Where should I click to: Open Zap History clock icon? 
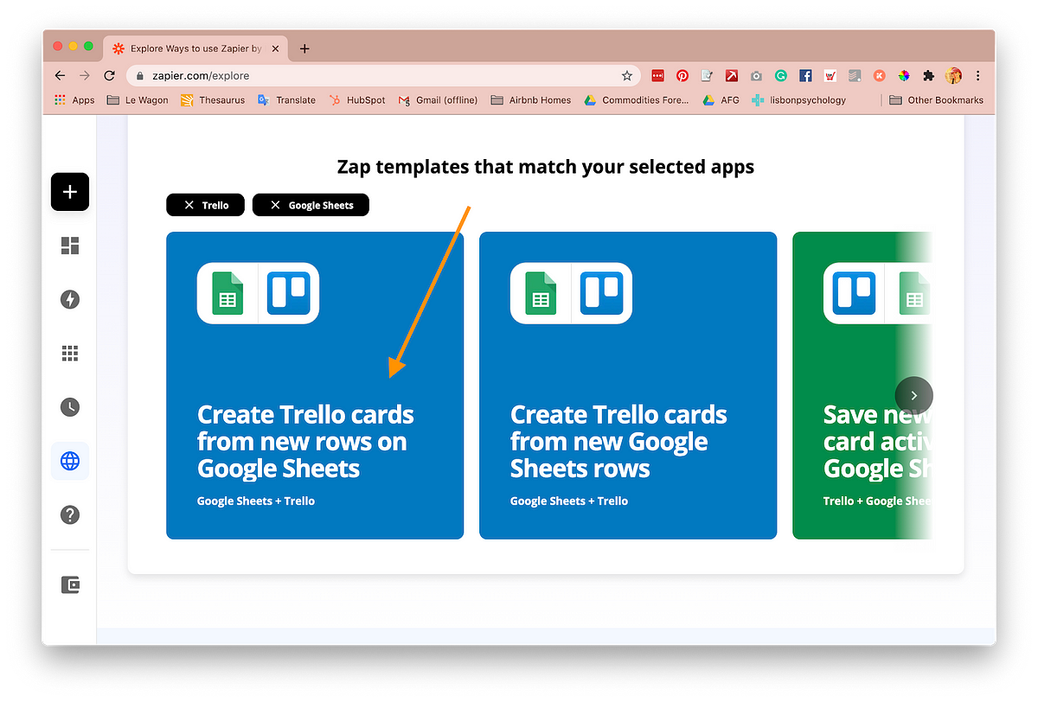[70, 407]
